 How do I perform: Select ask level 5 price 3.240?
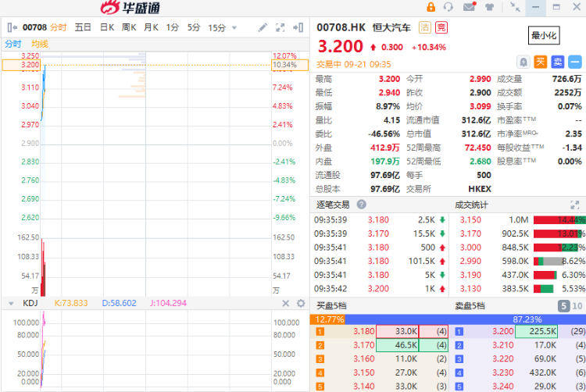[502, 387]
